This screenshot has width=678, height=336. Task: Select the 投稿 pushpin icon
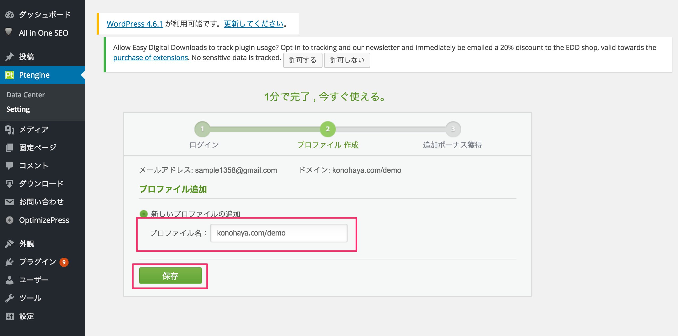coord(10,56)
